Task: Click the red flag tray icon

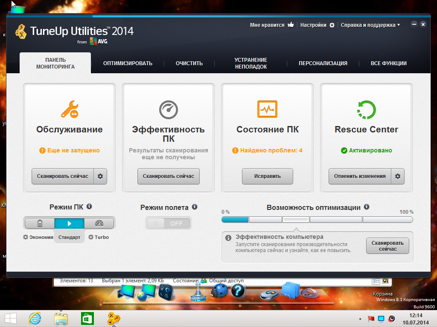Action: click(371, 318)
